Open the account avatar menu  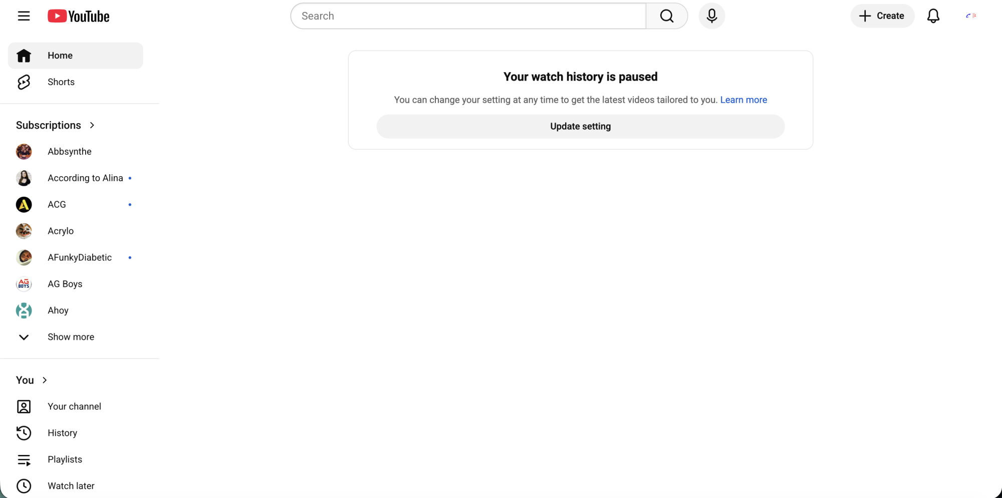[971, 16]
